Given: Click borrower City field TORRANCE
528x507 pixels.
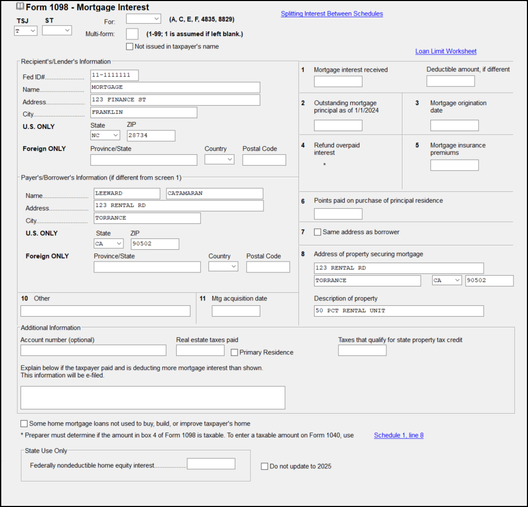Looking at the screenshot, I should pyautogui.click(x=147, y=218).
